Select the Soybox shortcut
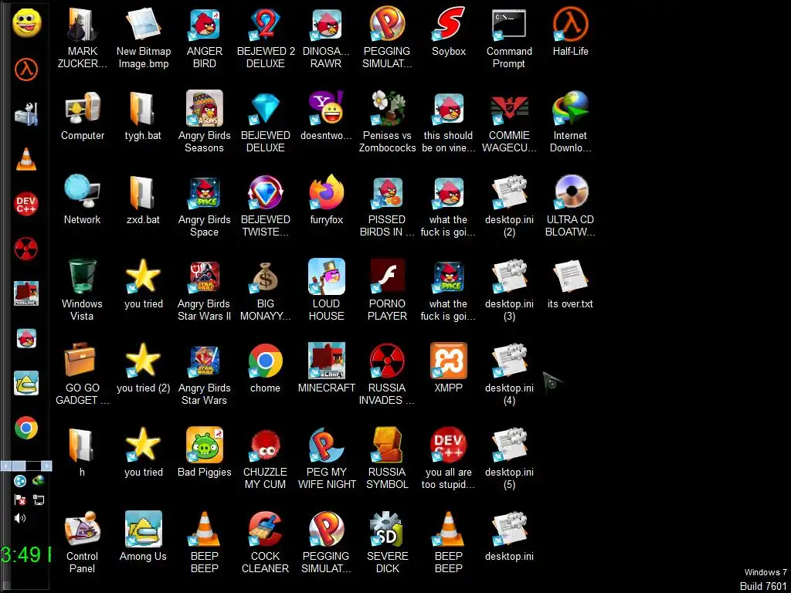 pos(449,32)
